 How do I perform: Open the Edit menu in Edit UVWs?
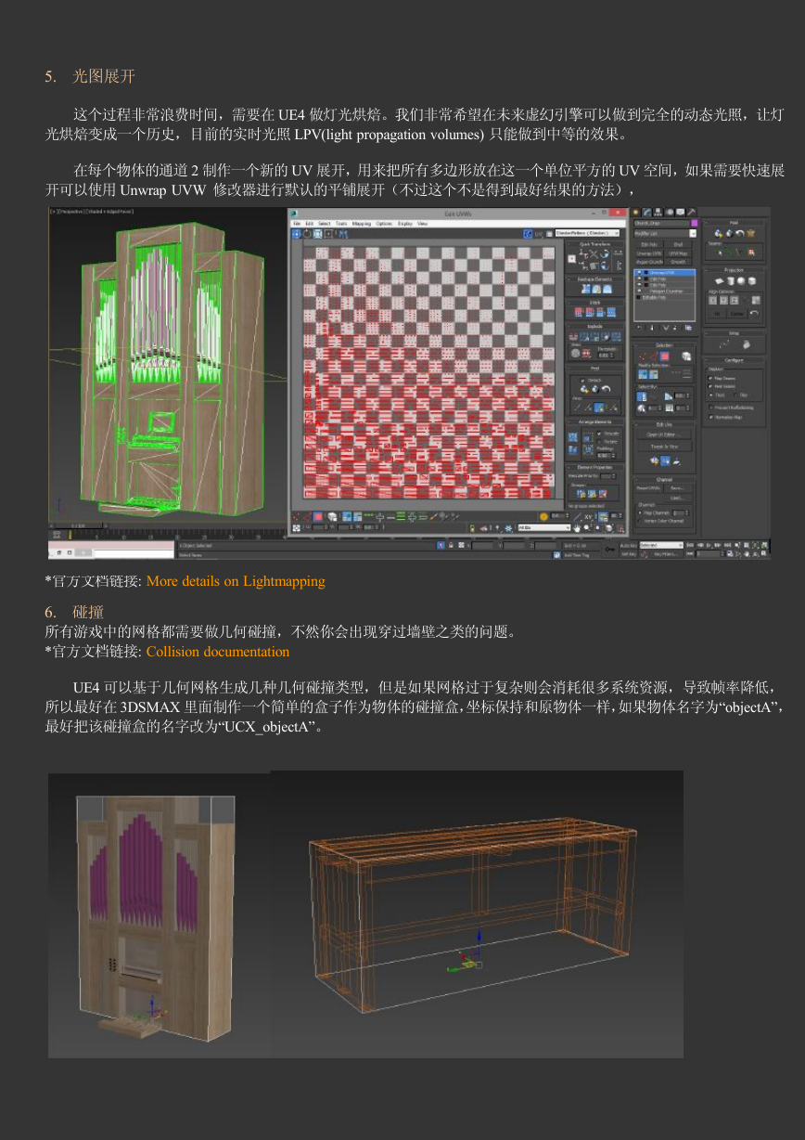point(310,224)
